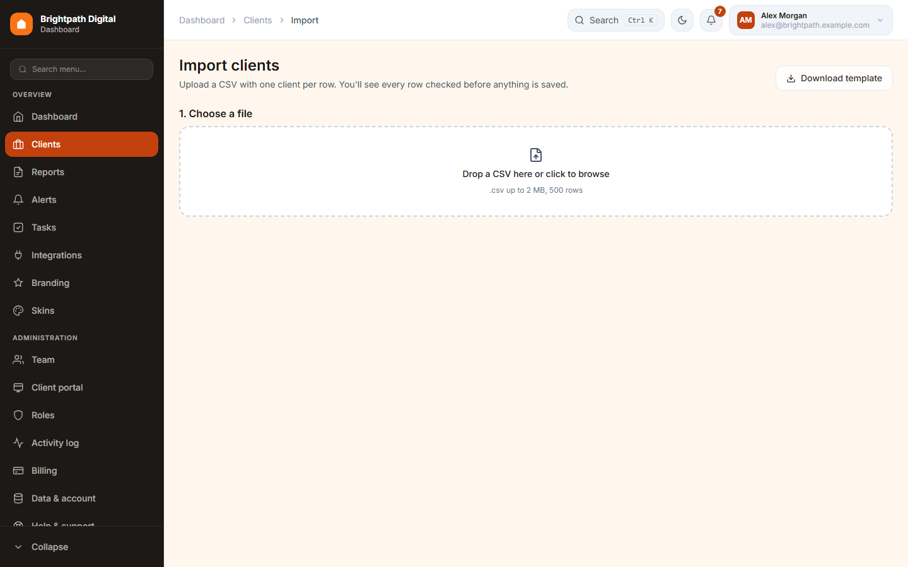
Task: Click the CSV file upload icon
Action: pos(536,155)
